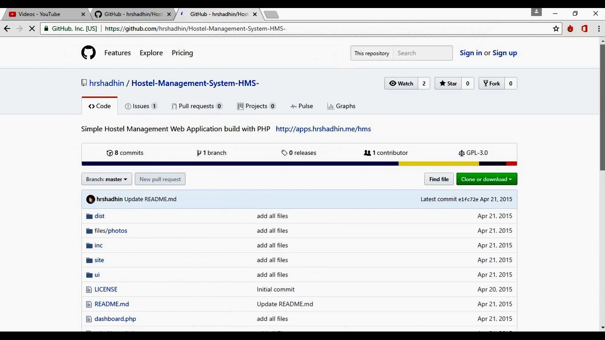Open the star count 0 link

[467, 84]
